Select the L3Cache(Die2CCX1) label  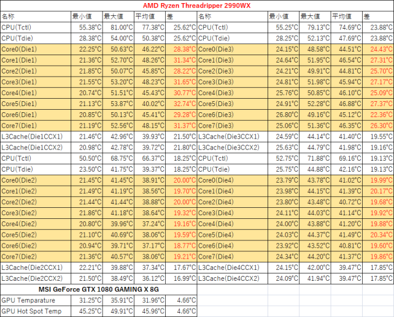[x=36, y=267]
